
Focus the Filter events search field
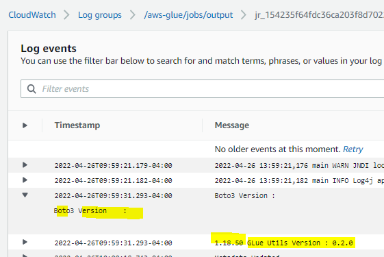(x=203, y=89)
